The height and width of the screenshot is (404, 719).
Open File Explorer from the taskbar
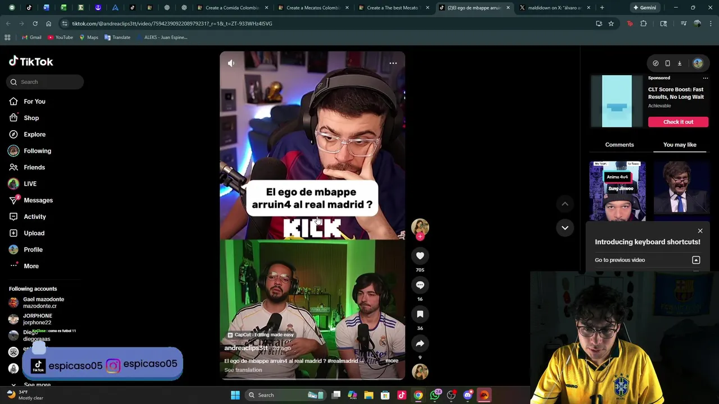click(369, 395)
